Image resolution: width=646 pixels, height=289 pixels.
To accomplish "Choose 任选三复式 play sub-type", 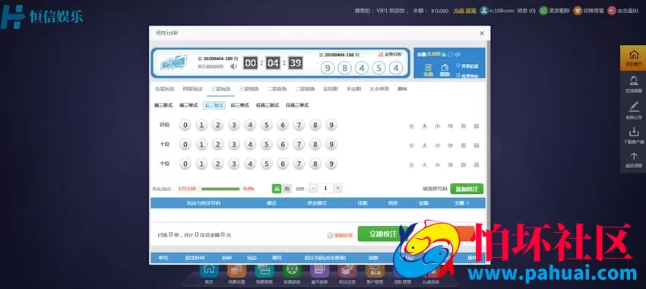I will [x=268, y=106].
